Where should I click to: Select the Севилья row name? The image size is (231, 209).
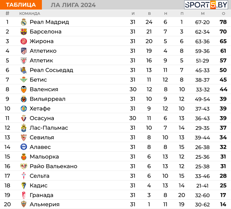[x=42, y=138]
